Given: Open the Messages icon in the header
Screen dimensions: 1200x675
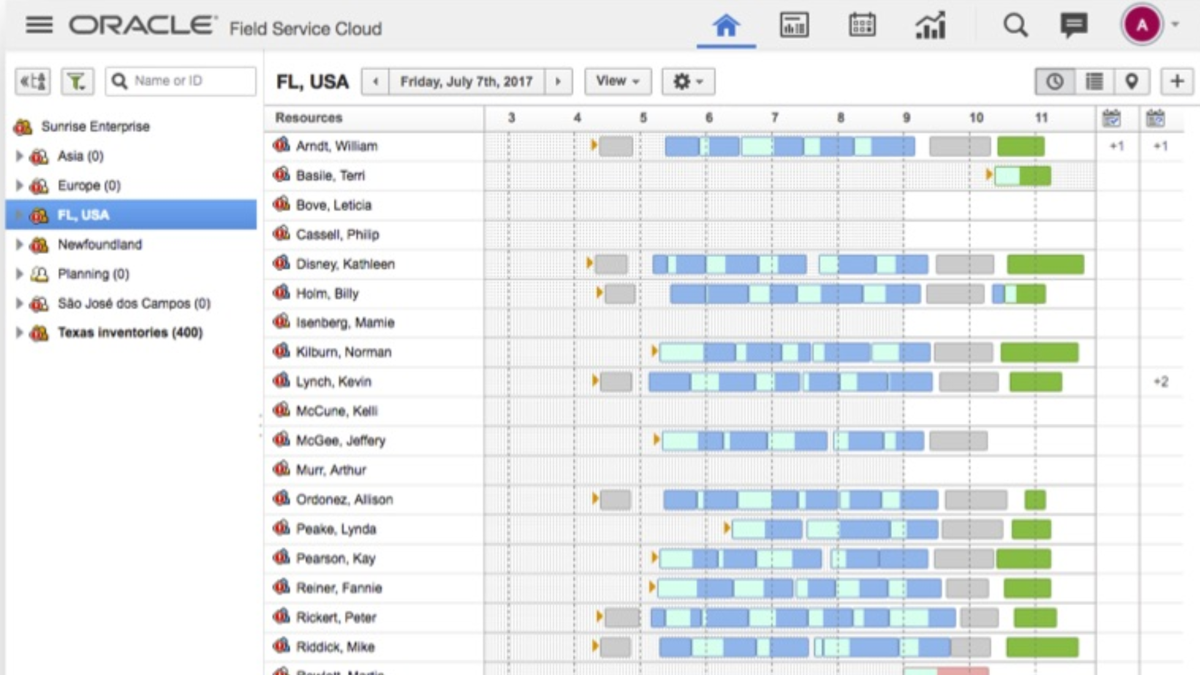Looking at the screenshot, I should pos(1075,26).
